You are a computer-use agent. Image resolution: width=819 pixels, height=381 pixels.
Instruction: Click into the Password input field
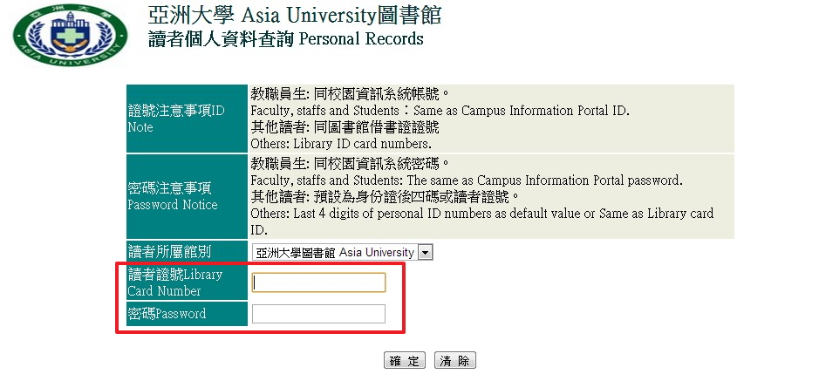click(x=318, y=314)
